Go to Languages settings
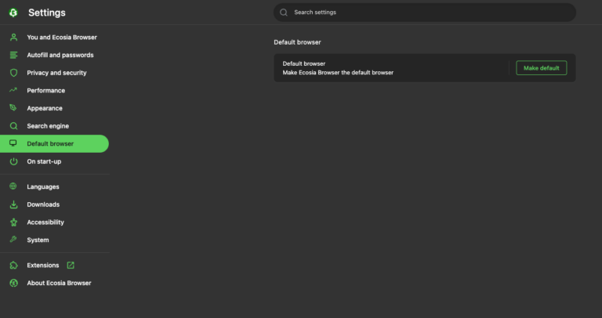The image size is (602, 318). 55,187
